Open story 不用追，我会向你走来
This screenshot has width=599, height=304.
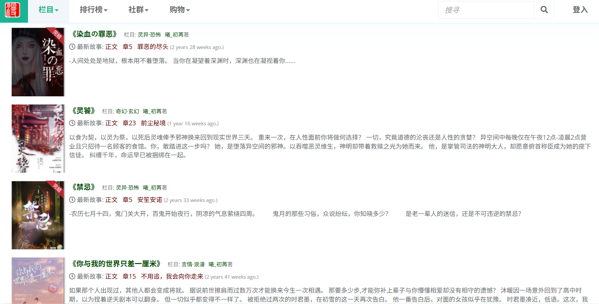point(172,276)
